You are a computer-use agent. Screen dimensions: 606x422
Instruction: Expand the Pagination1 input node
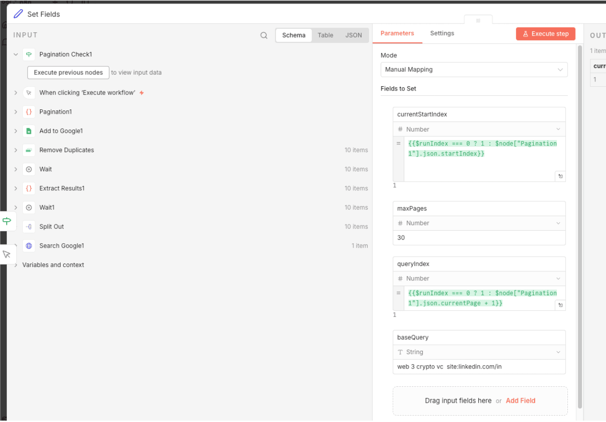[x=16, y=112]
